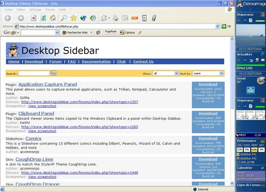Screen dimensions: 266x192
Task: Click the Google toolbar highlighter pen icon
Action: tap(140, 32)
